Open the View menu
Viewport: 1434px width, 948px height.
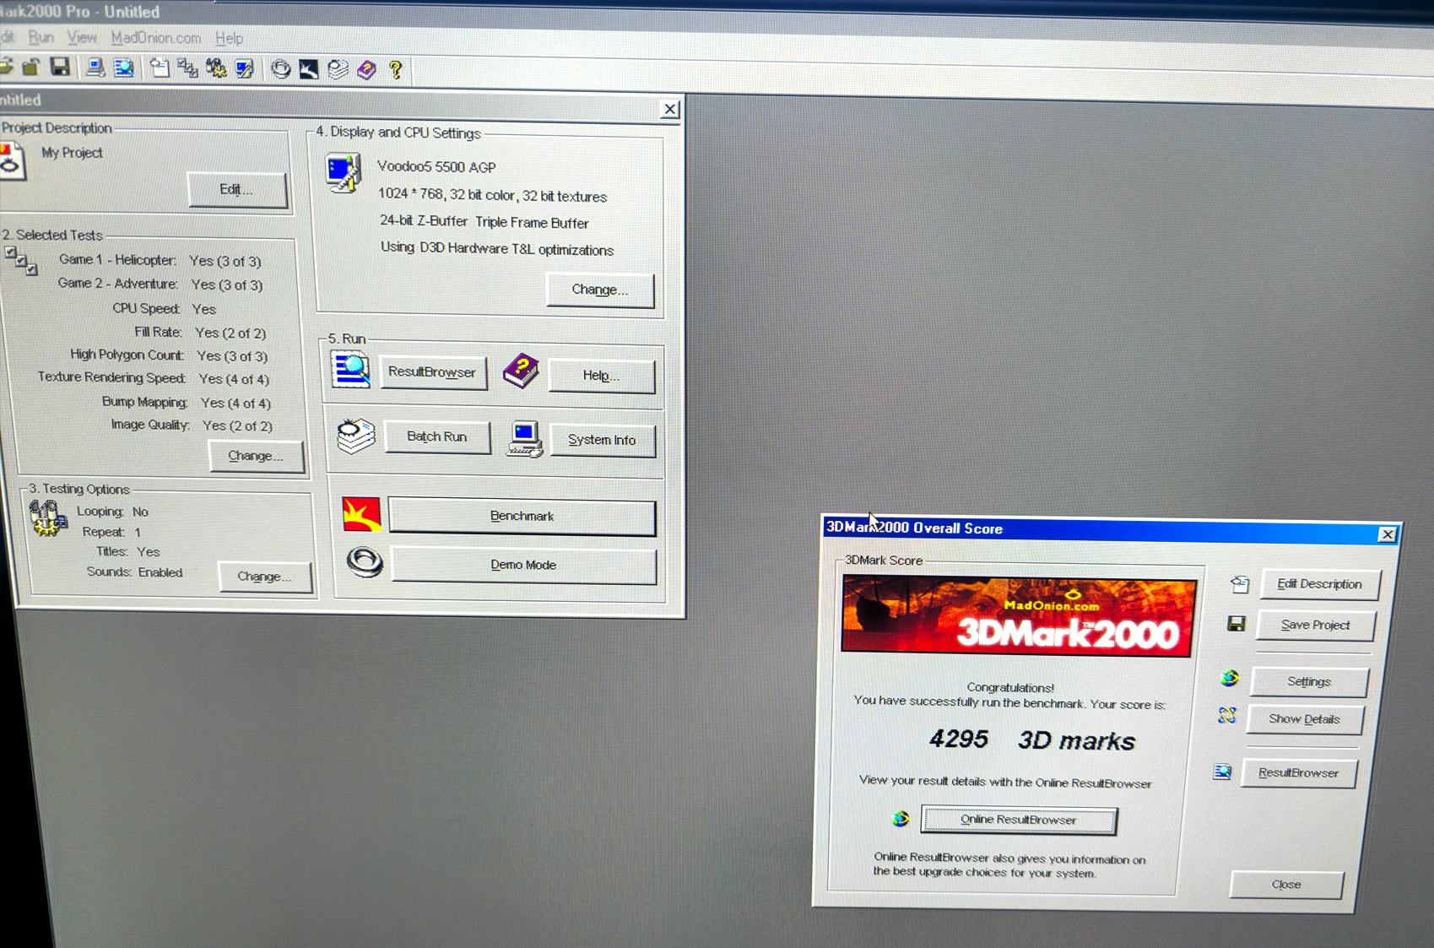click(x=82, y=37)
